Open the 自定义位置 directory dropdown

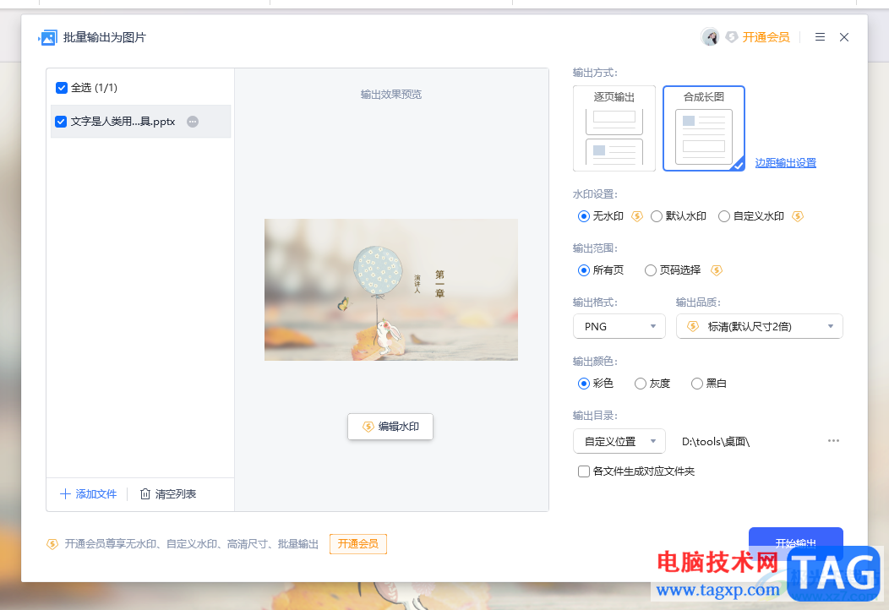(x=619, y=441)
